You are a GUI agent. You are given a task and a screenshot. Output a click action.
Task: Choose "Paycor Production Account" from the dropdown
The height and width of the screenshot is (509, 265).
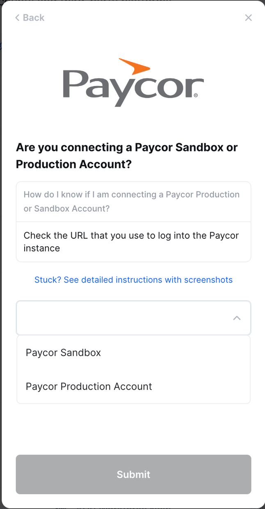(x=89, y=386)
